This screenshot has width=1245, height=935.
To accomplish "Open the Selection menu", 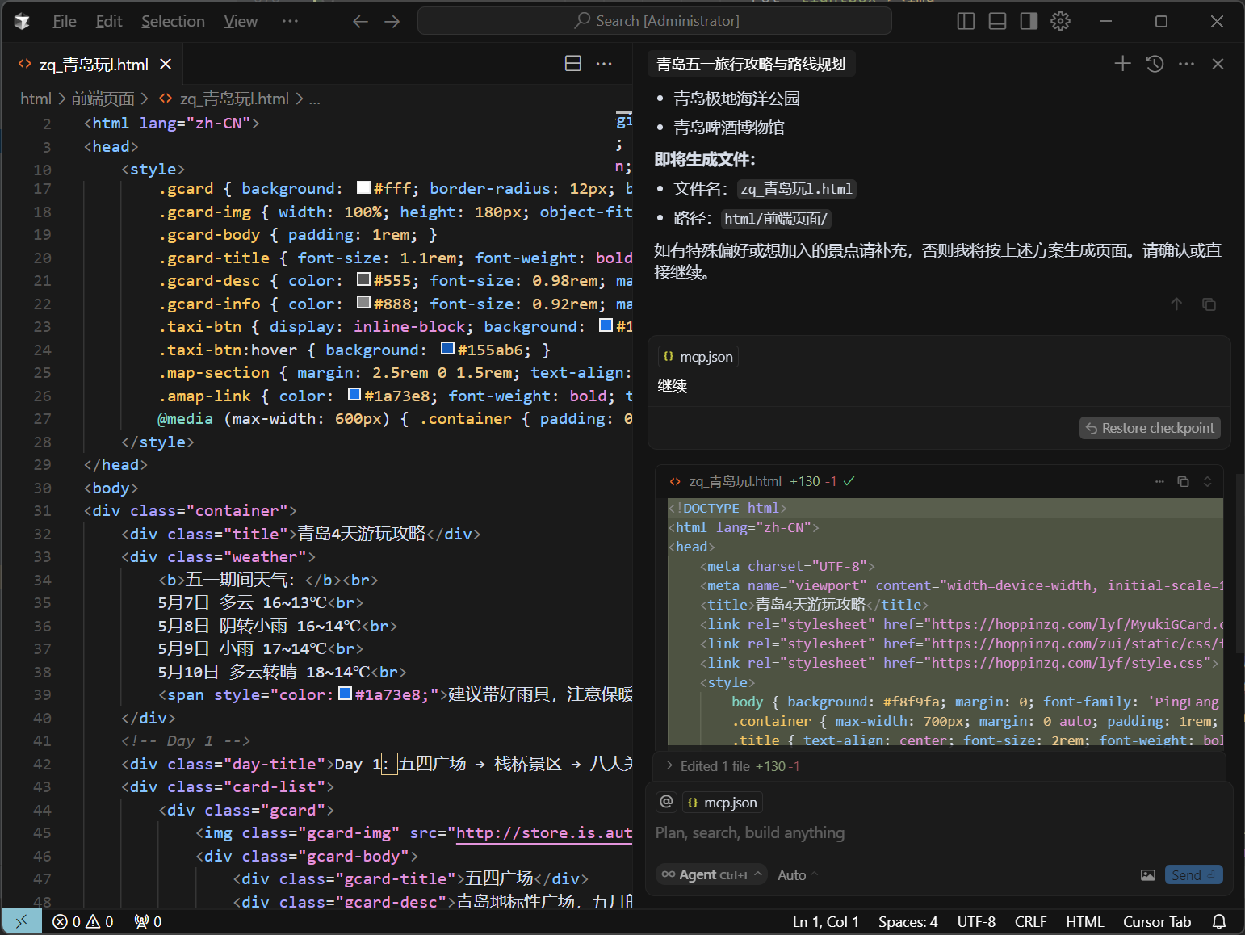I will (173, 21).
